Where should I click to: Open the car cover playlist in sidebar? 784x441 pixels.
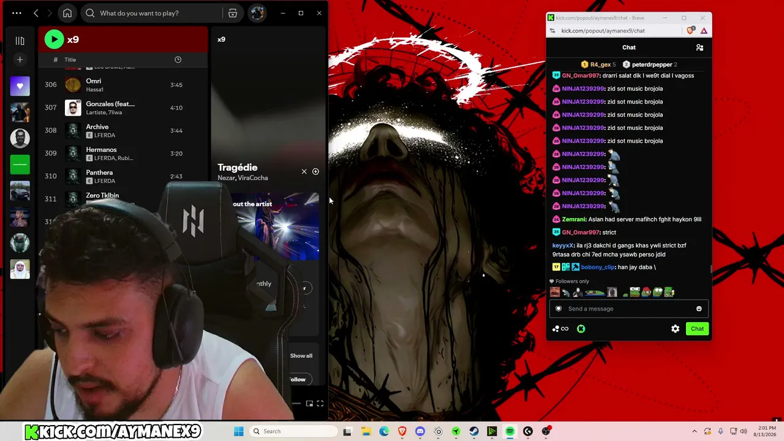coord(20,191)
